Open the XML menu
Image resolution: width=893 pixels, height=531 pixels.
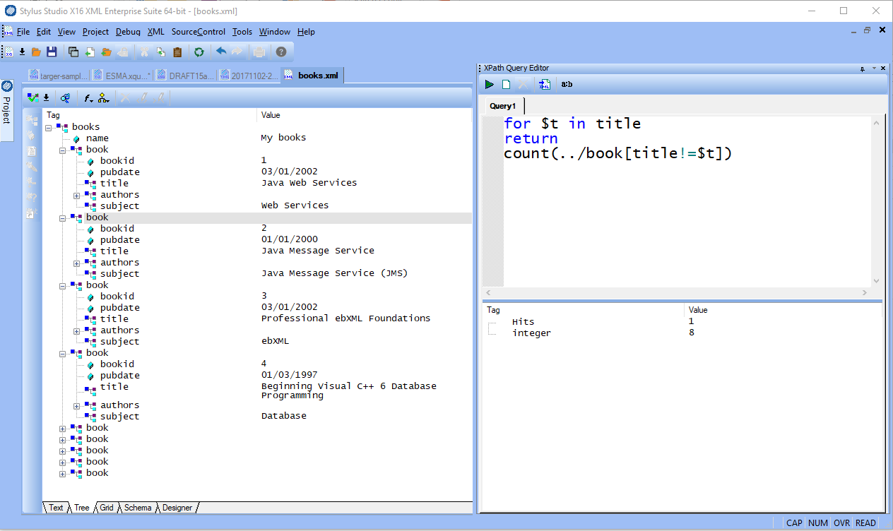[155, 32]
